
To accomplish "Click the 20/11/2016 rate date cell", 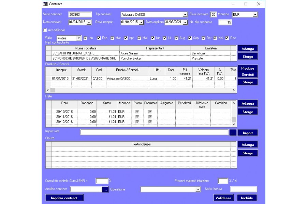I will pyautogui.click(x=64, y=117).
